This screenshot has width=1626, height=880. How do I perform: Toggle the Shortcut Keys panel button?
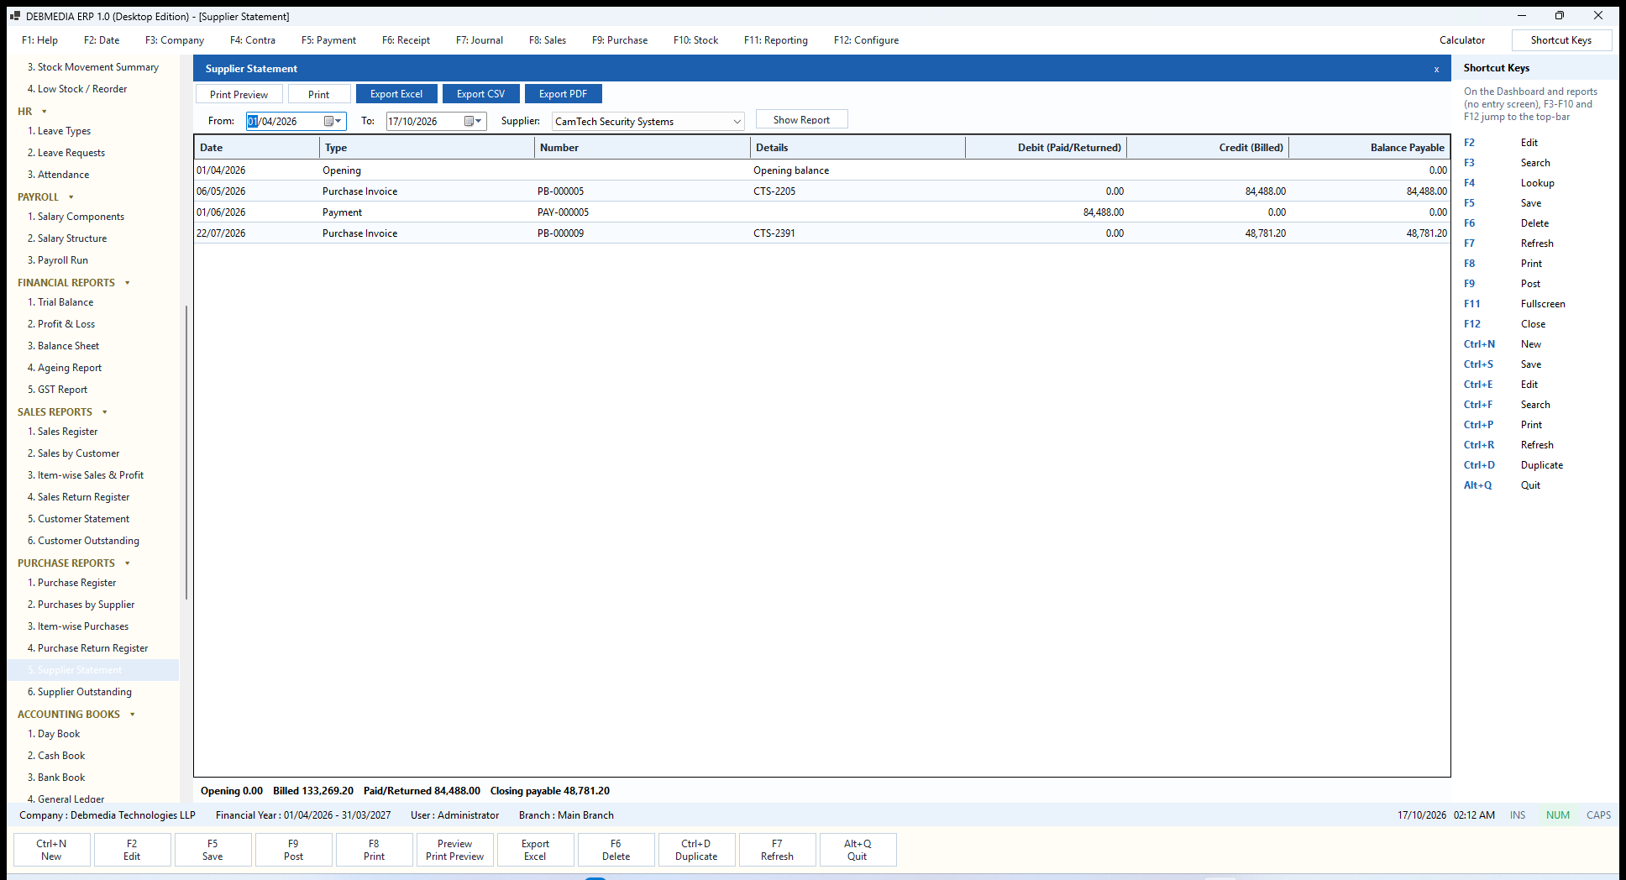click(x=1561, y=40)
